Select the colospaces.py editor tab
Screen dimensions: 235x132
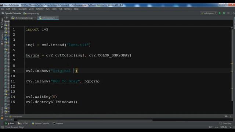click(48, 18)
